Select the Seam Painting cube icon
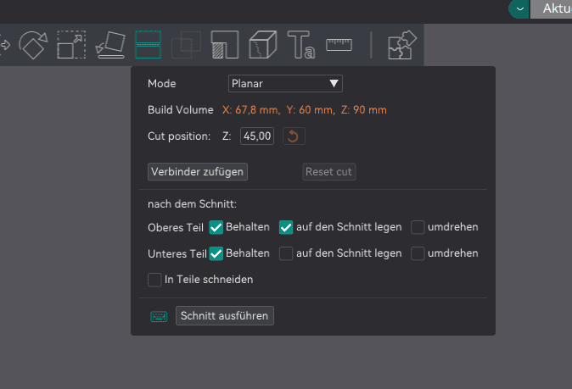The height and width of the screenshot is (389, 572). [263, 45]
